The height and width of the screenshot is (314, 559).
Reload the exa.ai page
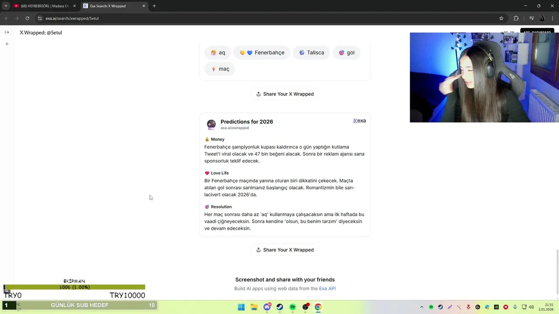click(27, 18)
